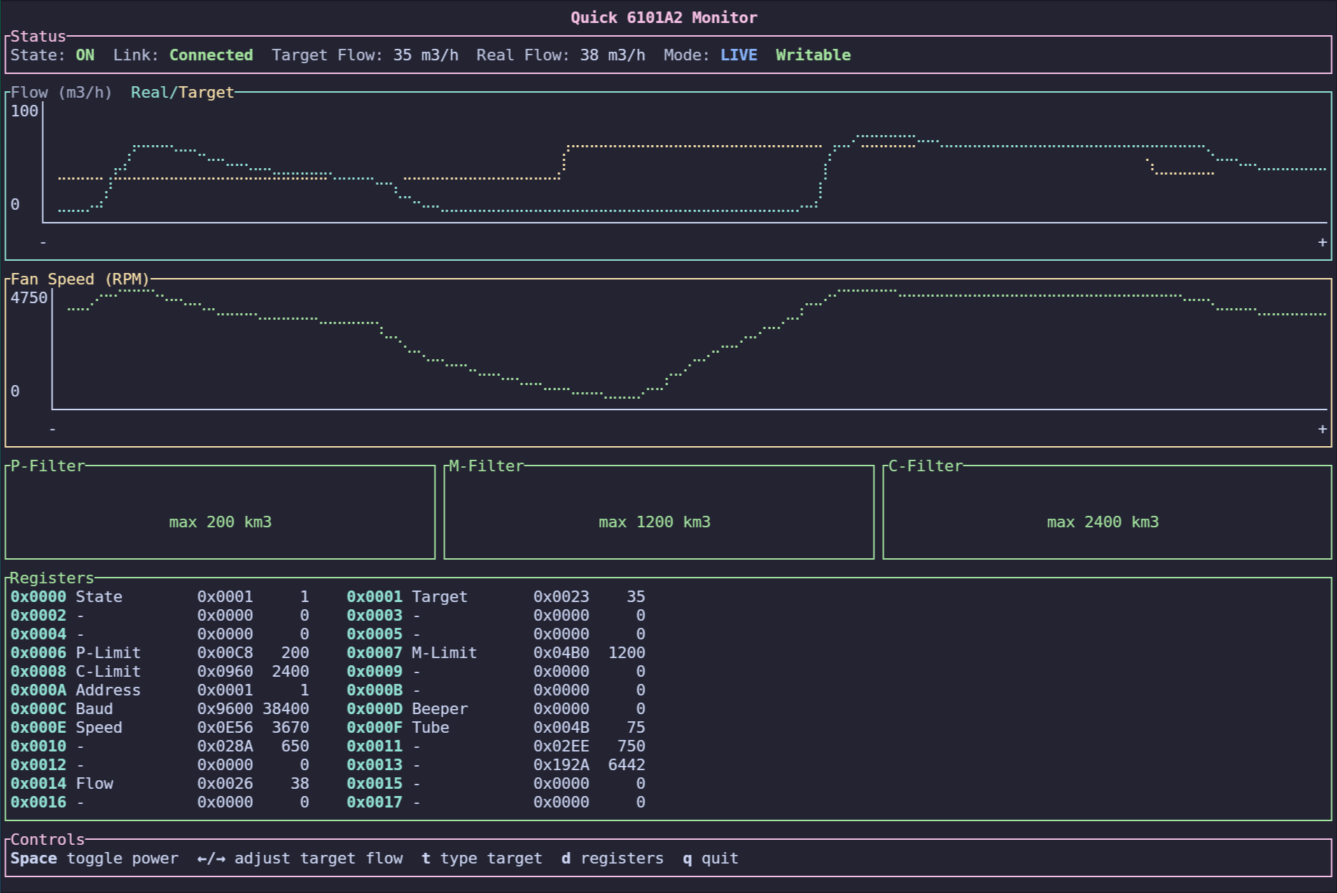Image resolution: width=1337 pixels, height=893 pixels.
Task: Click the ON state indicator
Action: [85, 55]
